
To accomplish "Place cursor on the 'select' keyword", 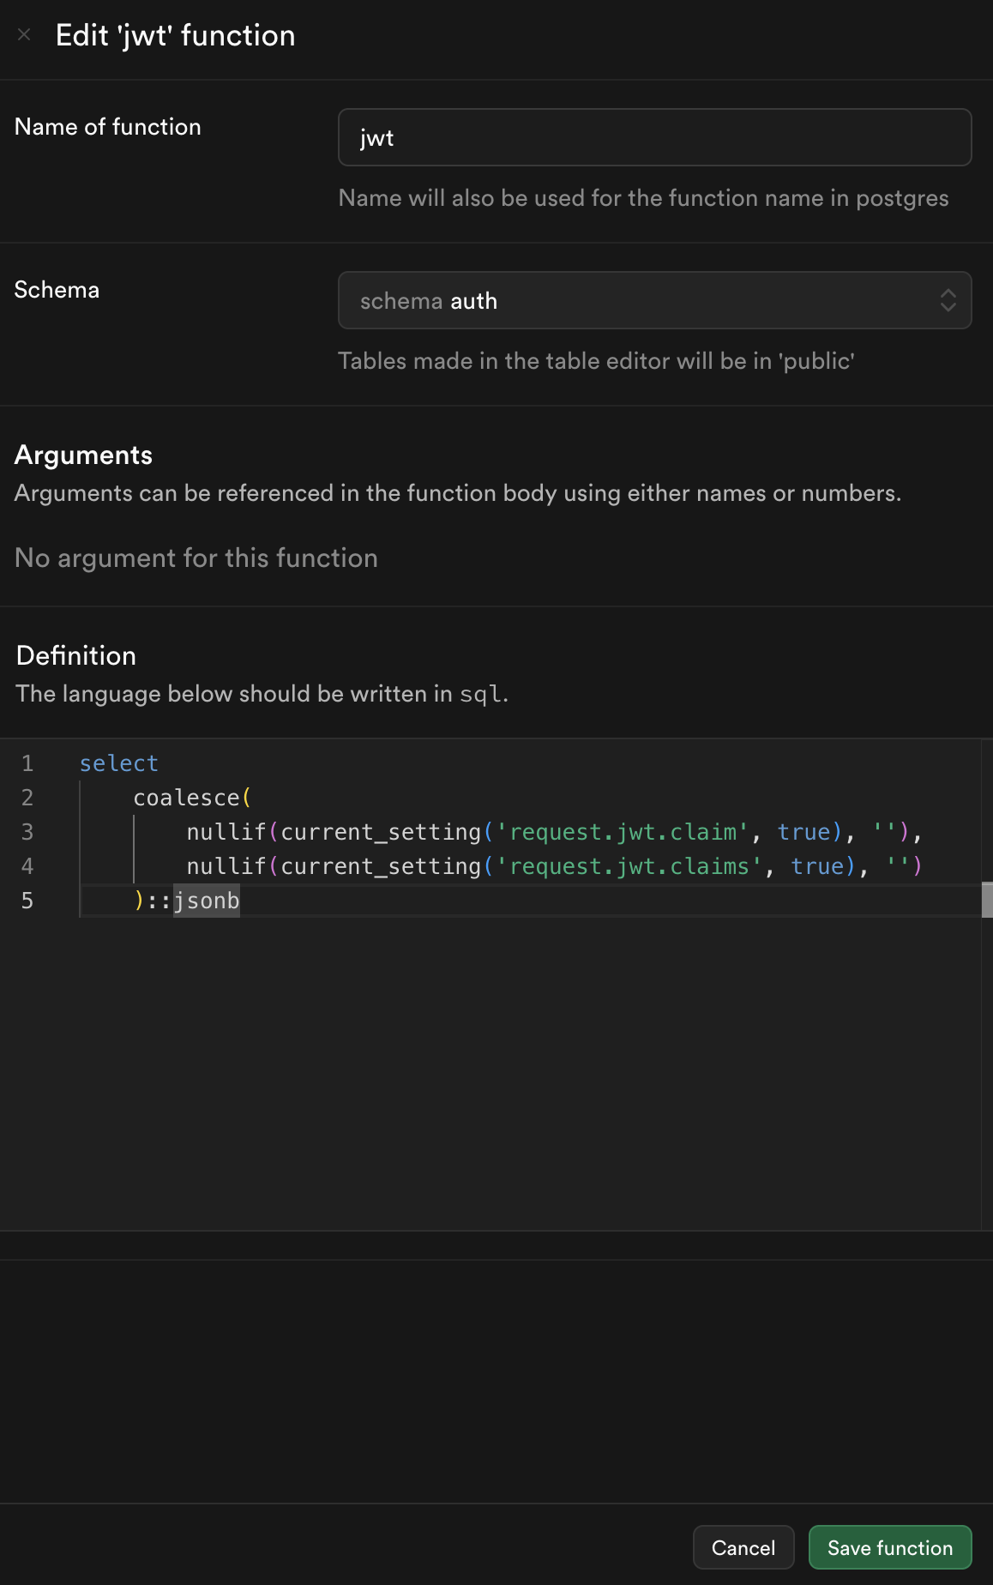I will [118, 763].
